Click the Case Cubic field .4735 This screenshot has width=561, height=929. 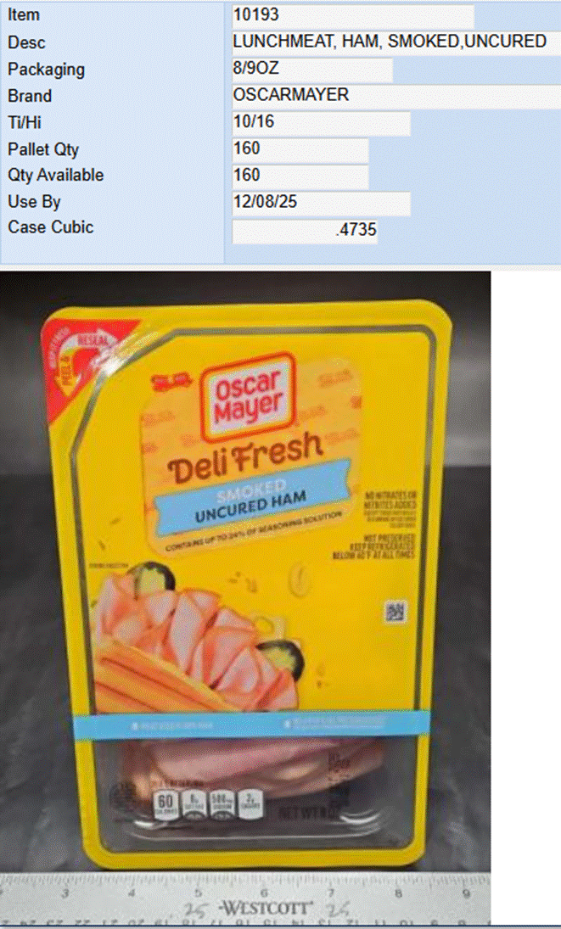click(x=305, y=231)
